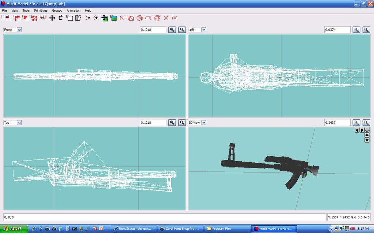
Task: Click the second magnifier button of Left viewport
Action: 366,30
